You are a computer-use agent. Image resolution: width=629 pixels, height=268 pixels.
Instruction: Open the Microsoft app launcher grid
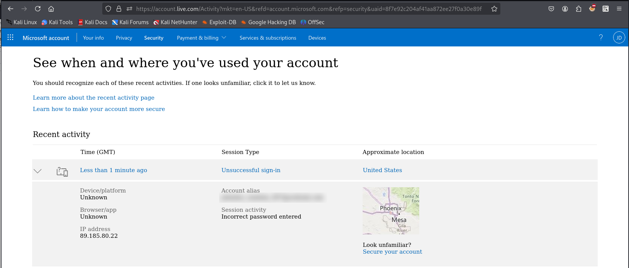pos(11,37)
